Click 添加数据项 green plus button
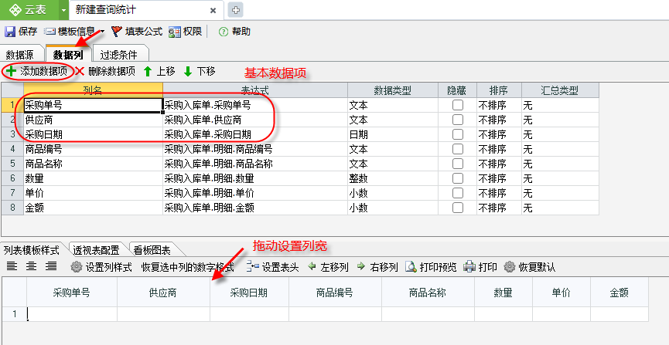This screenshot has height=345, width=669. tap(12, 71)
